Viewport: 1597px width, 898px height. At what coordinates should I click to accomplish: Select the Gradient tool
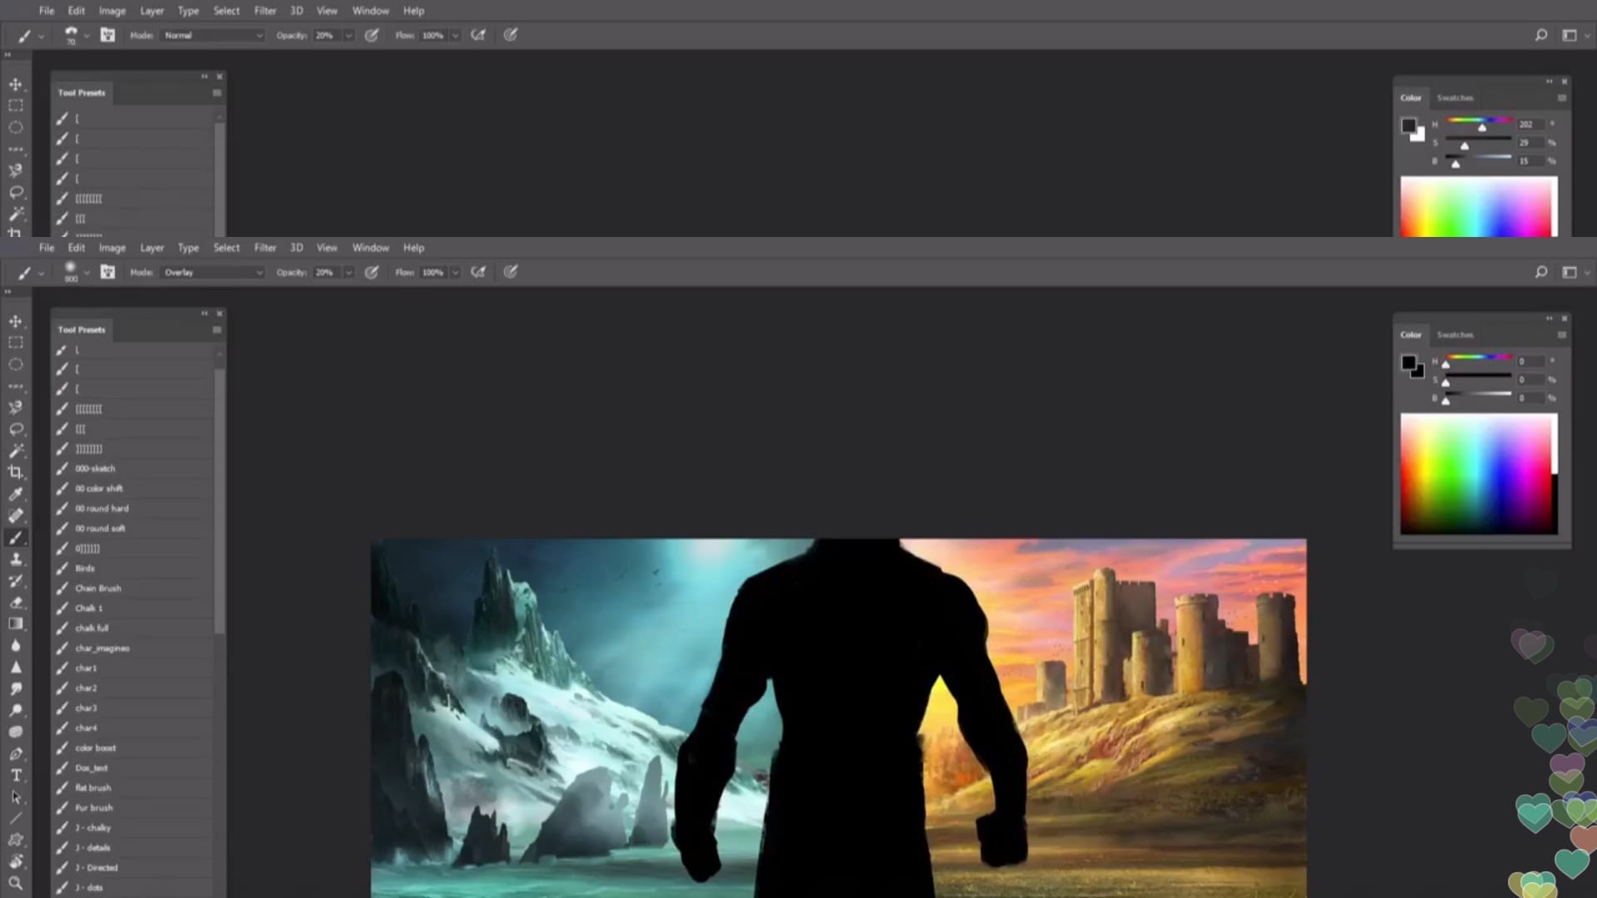point(15,624)
